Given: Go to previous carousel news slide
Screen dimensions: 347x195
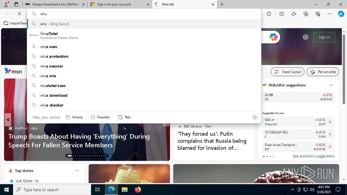Looking at the screenshot, I should 8,120.
